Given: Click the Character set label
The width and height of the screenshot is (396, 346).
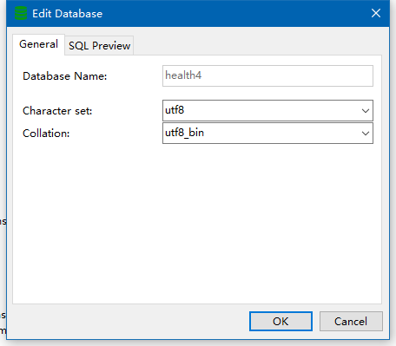Looking at the screenshot, I should pos(57,111).
